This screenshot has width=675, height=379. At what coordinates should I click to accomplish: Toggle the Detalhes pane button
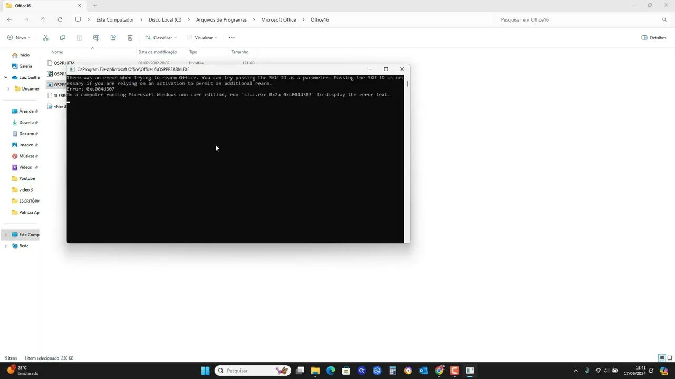click(654, 38)
